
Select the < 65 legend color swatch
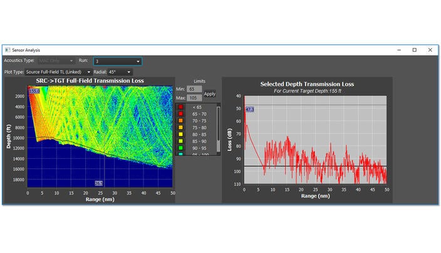pyautogui.click(x=181, y=107)
